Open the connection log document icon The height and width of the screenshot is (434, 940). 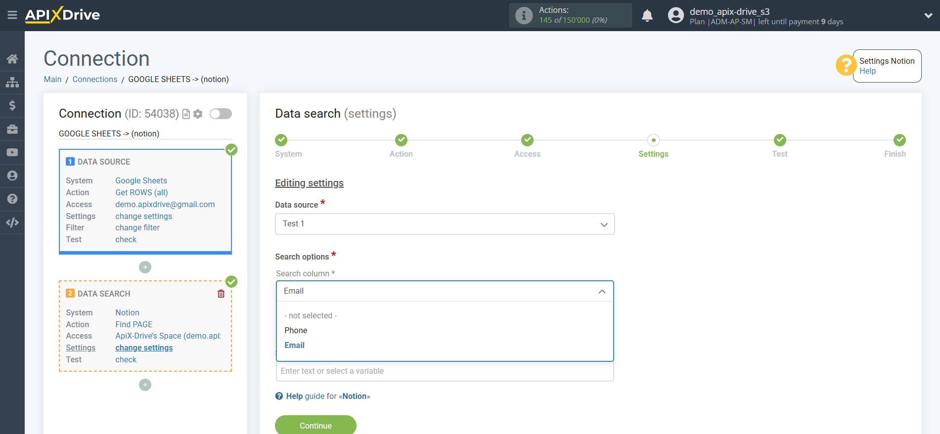[x=186, y=114]
